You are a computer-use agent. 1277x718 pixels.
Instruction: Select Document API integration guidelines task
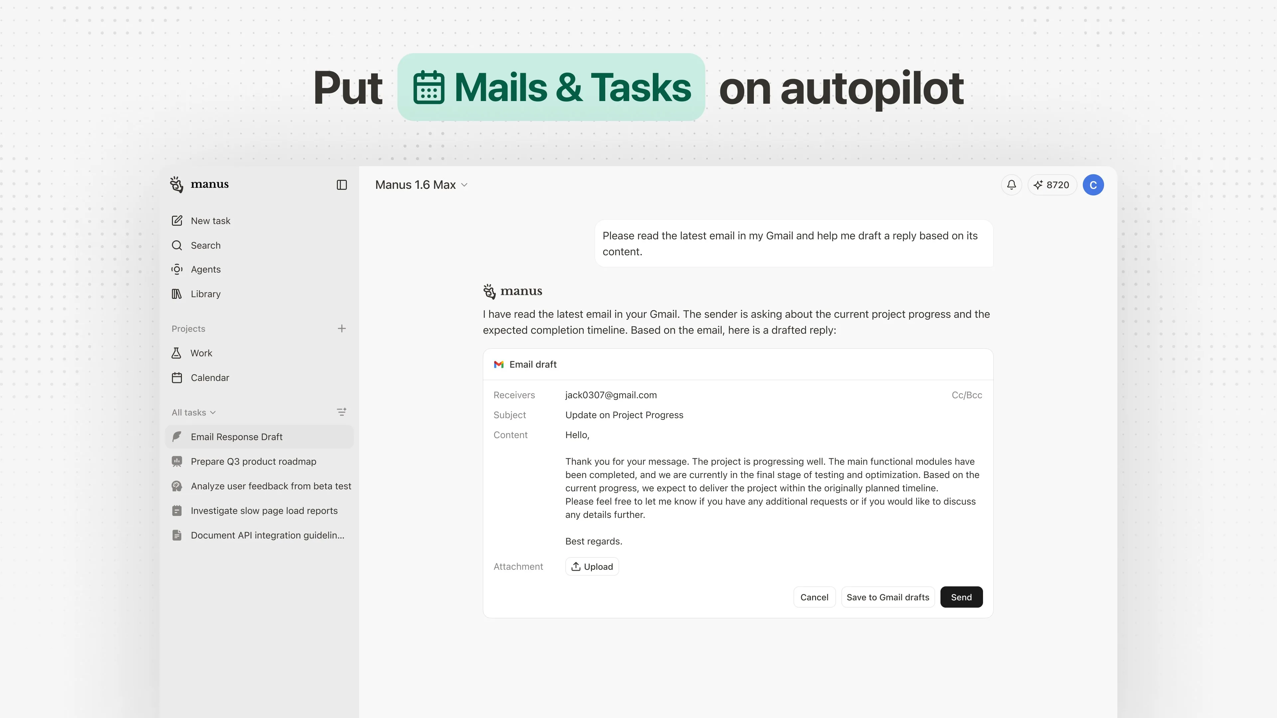click(x=259, y=535)
